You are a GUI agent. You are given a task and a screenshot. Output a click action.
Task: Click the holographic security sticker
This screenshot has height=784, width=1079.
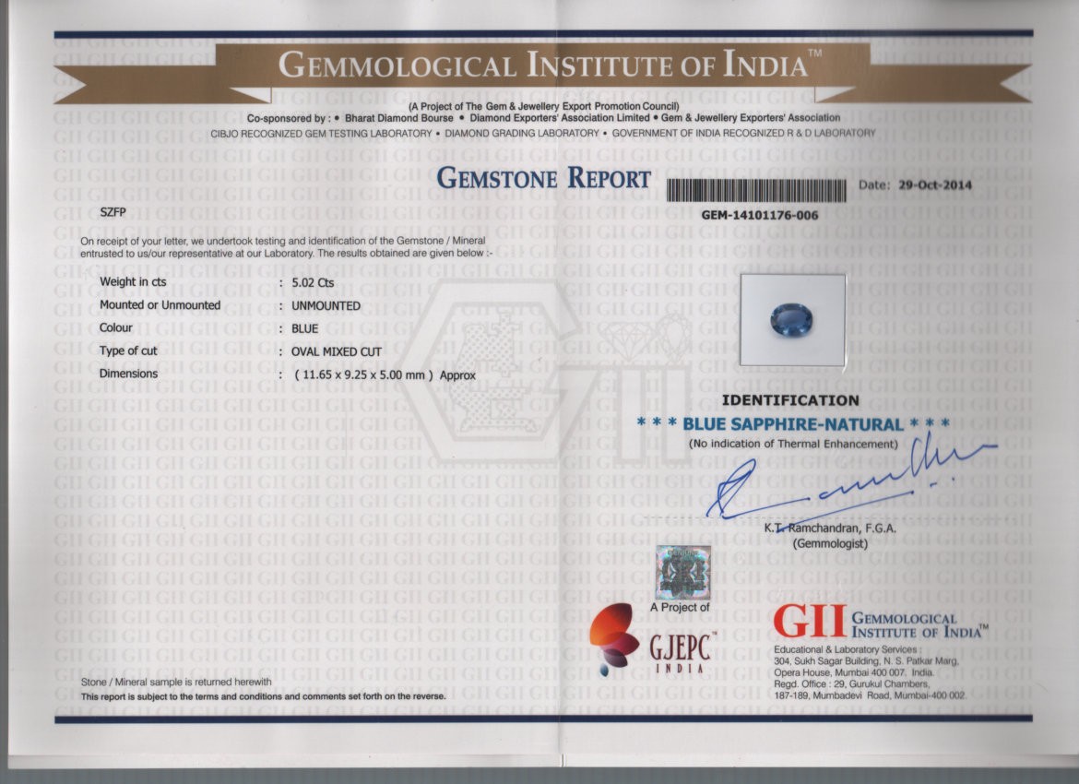click(x=682, y=573)
